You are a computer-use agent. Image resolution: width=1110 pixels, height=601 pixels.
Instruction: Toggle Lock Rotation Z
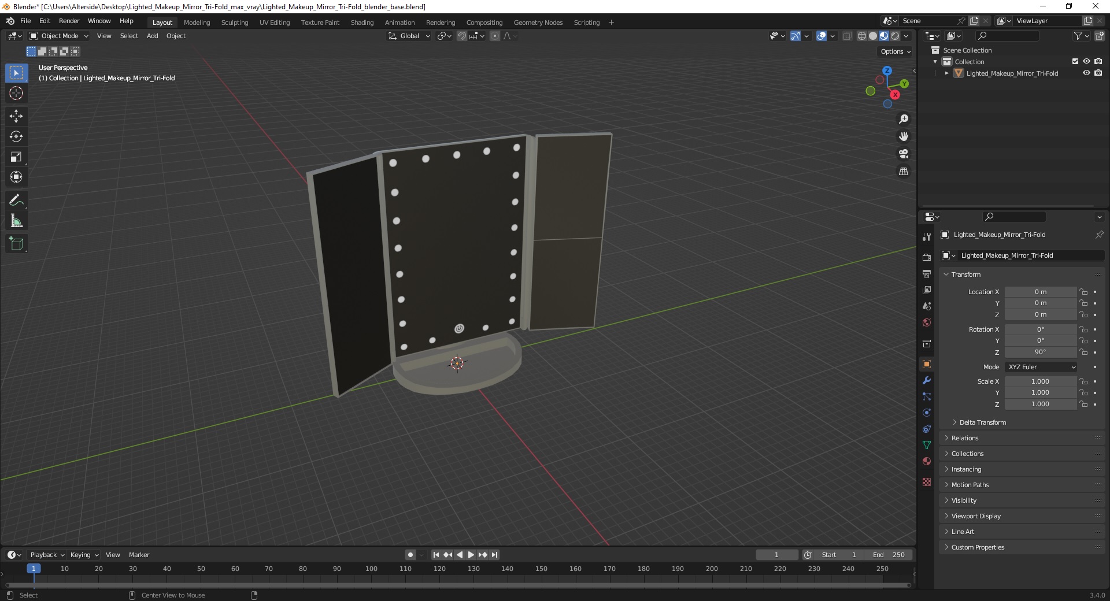[1083, 352]
